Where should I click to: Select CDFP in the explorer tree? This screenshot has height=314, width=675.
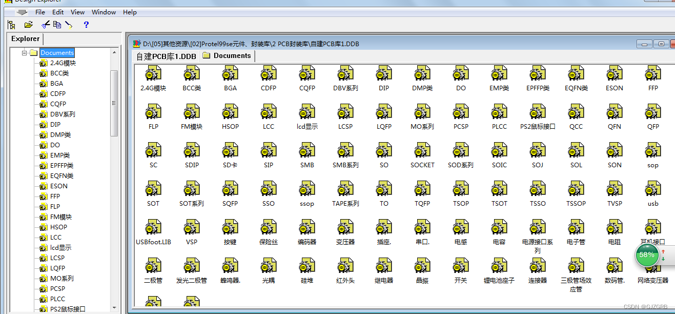(58, 93)
